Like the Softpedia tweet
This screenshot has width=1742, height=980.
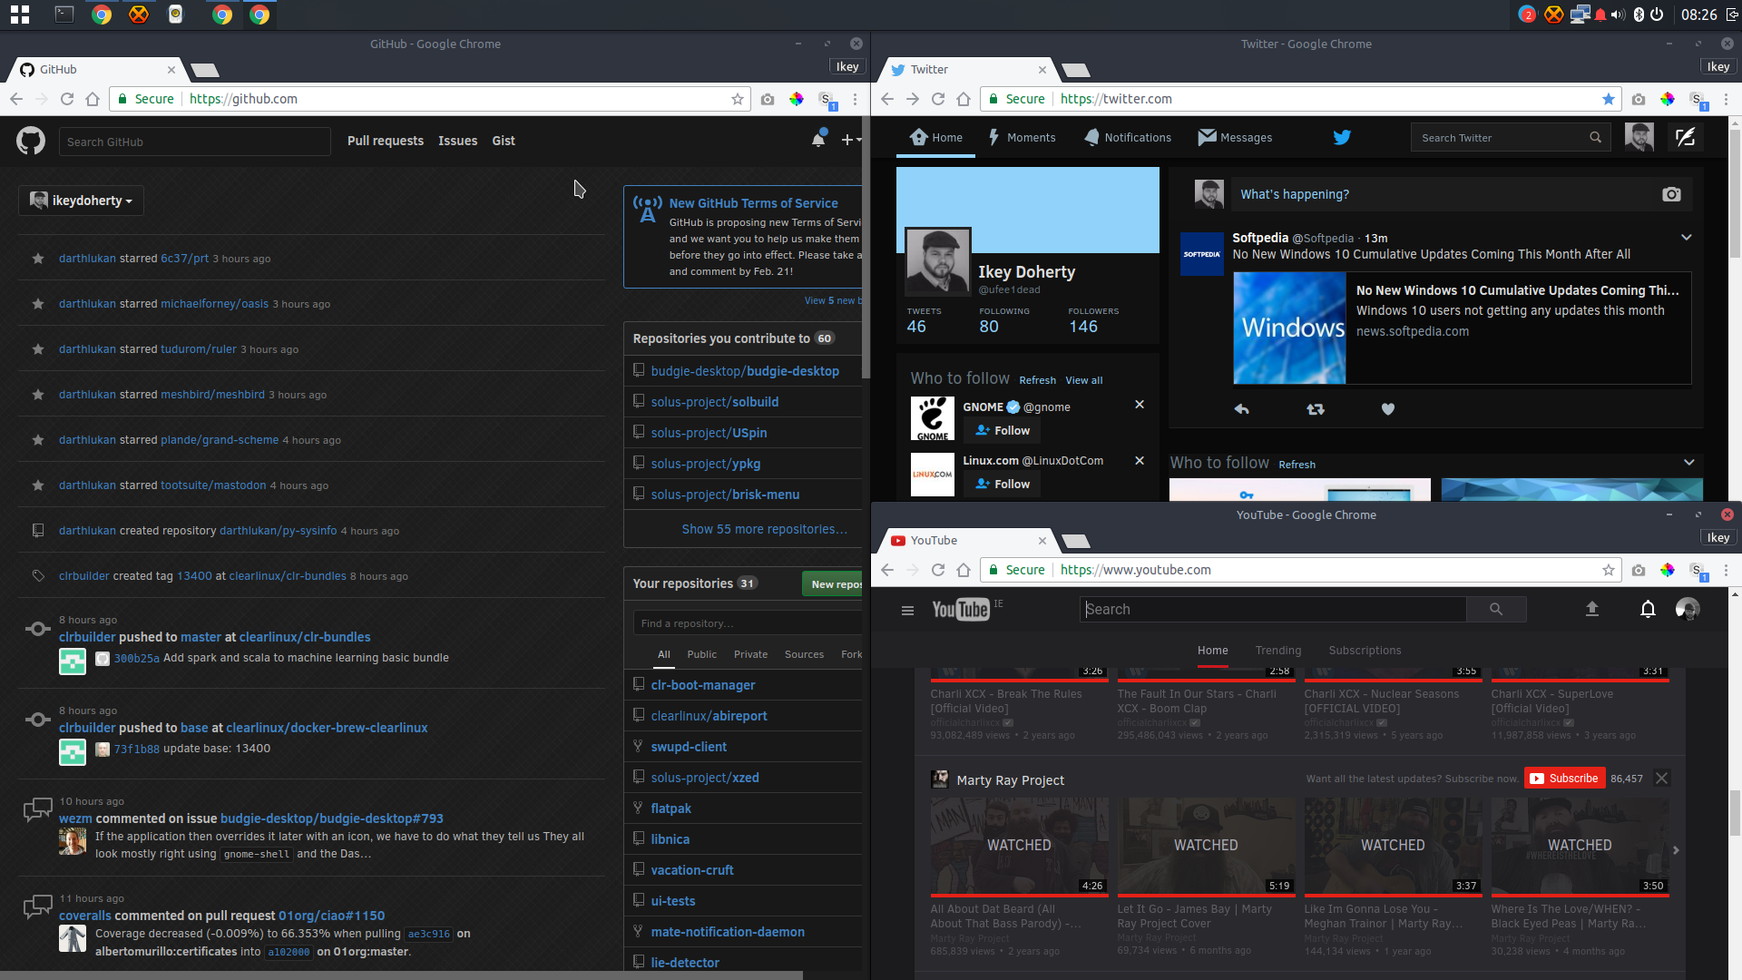[1387, 409]
